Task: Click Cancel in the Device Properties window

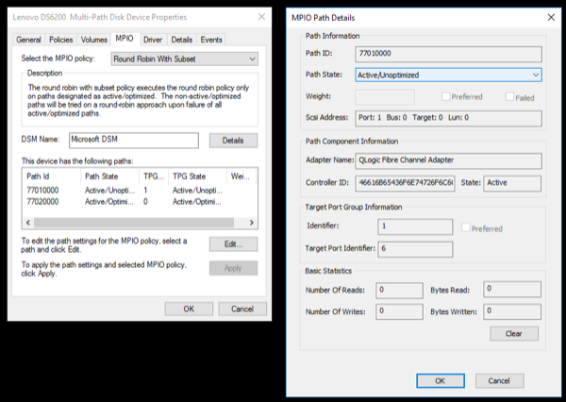Action: [x=242, y=309]
